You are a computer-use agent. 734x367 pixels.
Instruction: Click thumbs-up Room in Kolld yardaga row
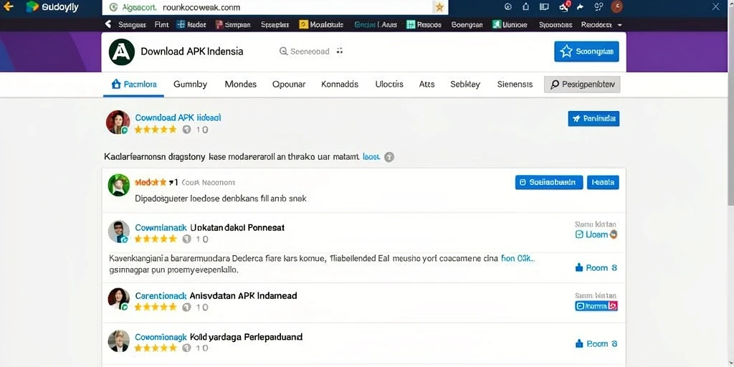(x=596, y=343)
